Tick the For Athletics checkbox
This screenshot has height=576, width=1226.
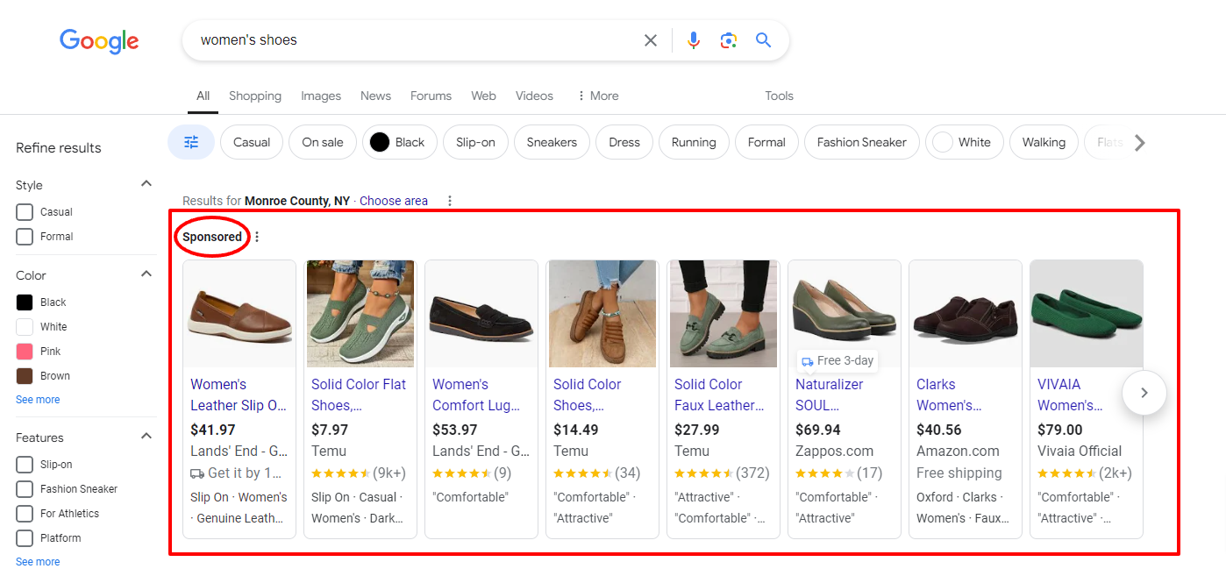click(25, 514)
